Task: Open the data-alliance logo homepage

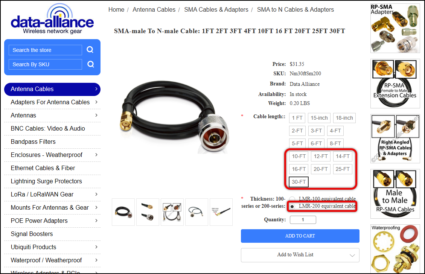Action: point(52,19)
